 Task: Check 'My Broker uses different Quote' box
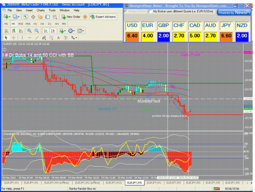(151, 11)
